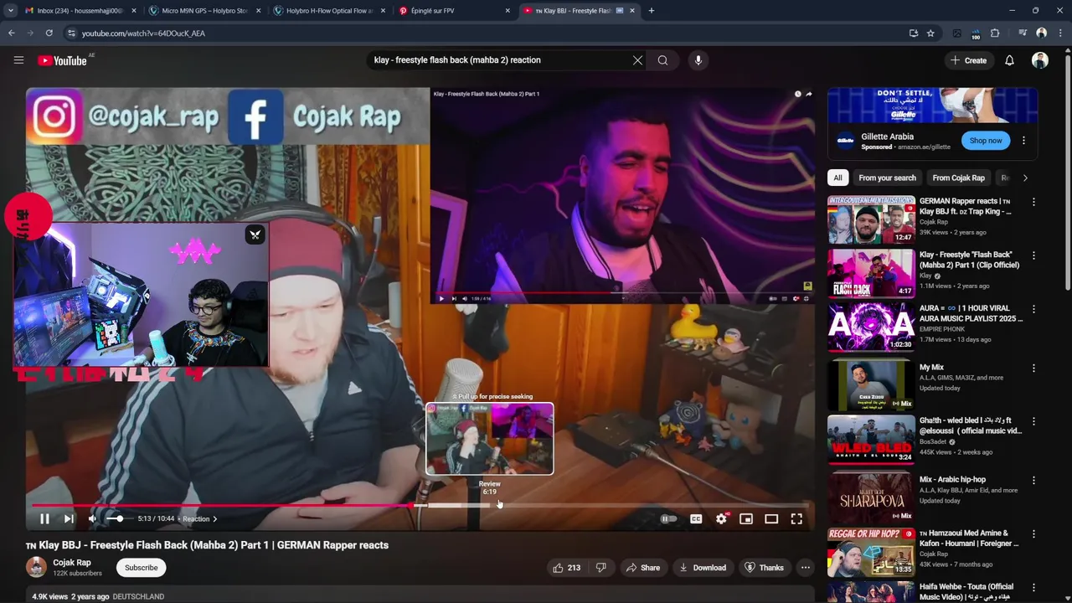Options for GERMAN Rapper reacts Trap King
The image size is (1072, 603).
point(1033,202)
